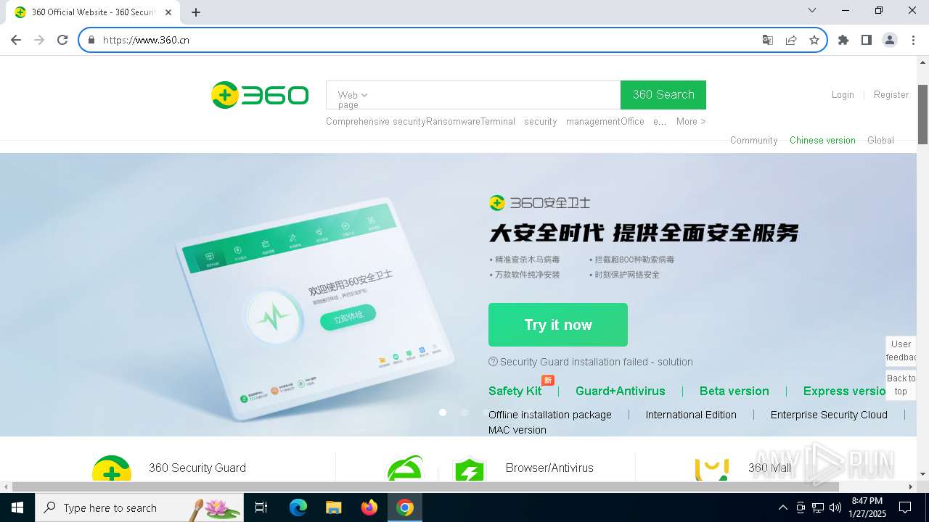929x522 pixels.
Task: Click the Windows taskbar search box
Action: click(139, 507)
